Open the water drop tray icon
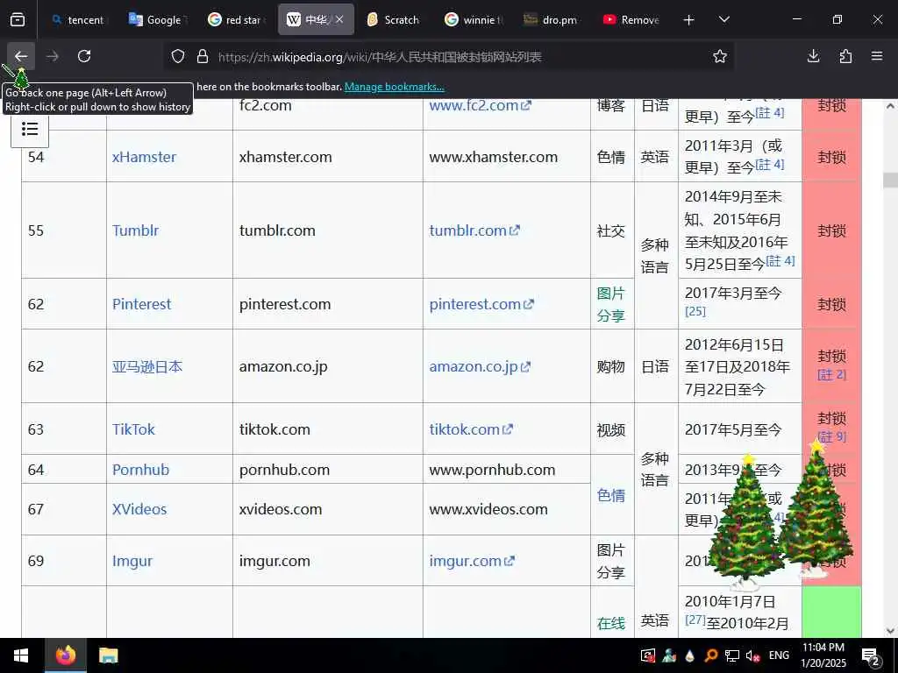 tap(689, 656)
